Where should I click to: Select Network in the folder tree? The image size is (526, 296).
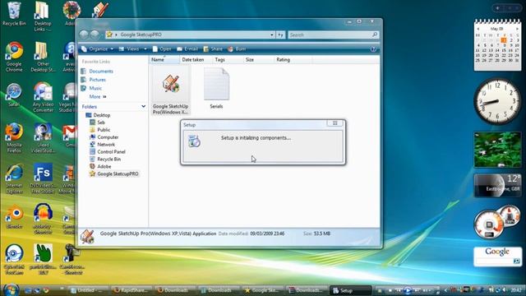tap(102, 145)
